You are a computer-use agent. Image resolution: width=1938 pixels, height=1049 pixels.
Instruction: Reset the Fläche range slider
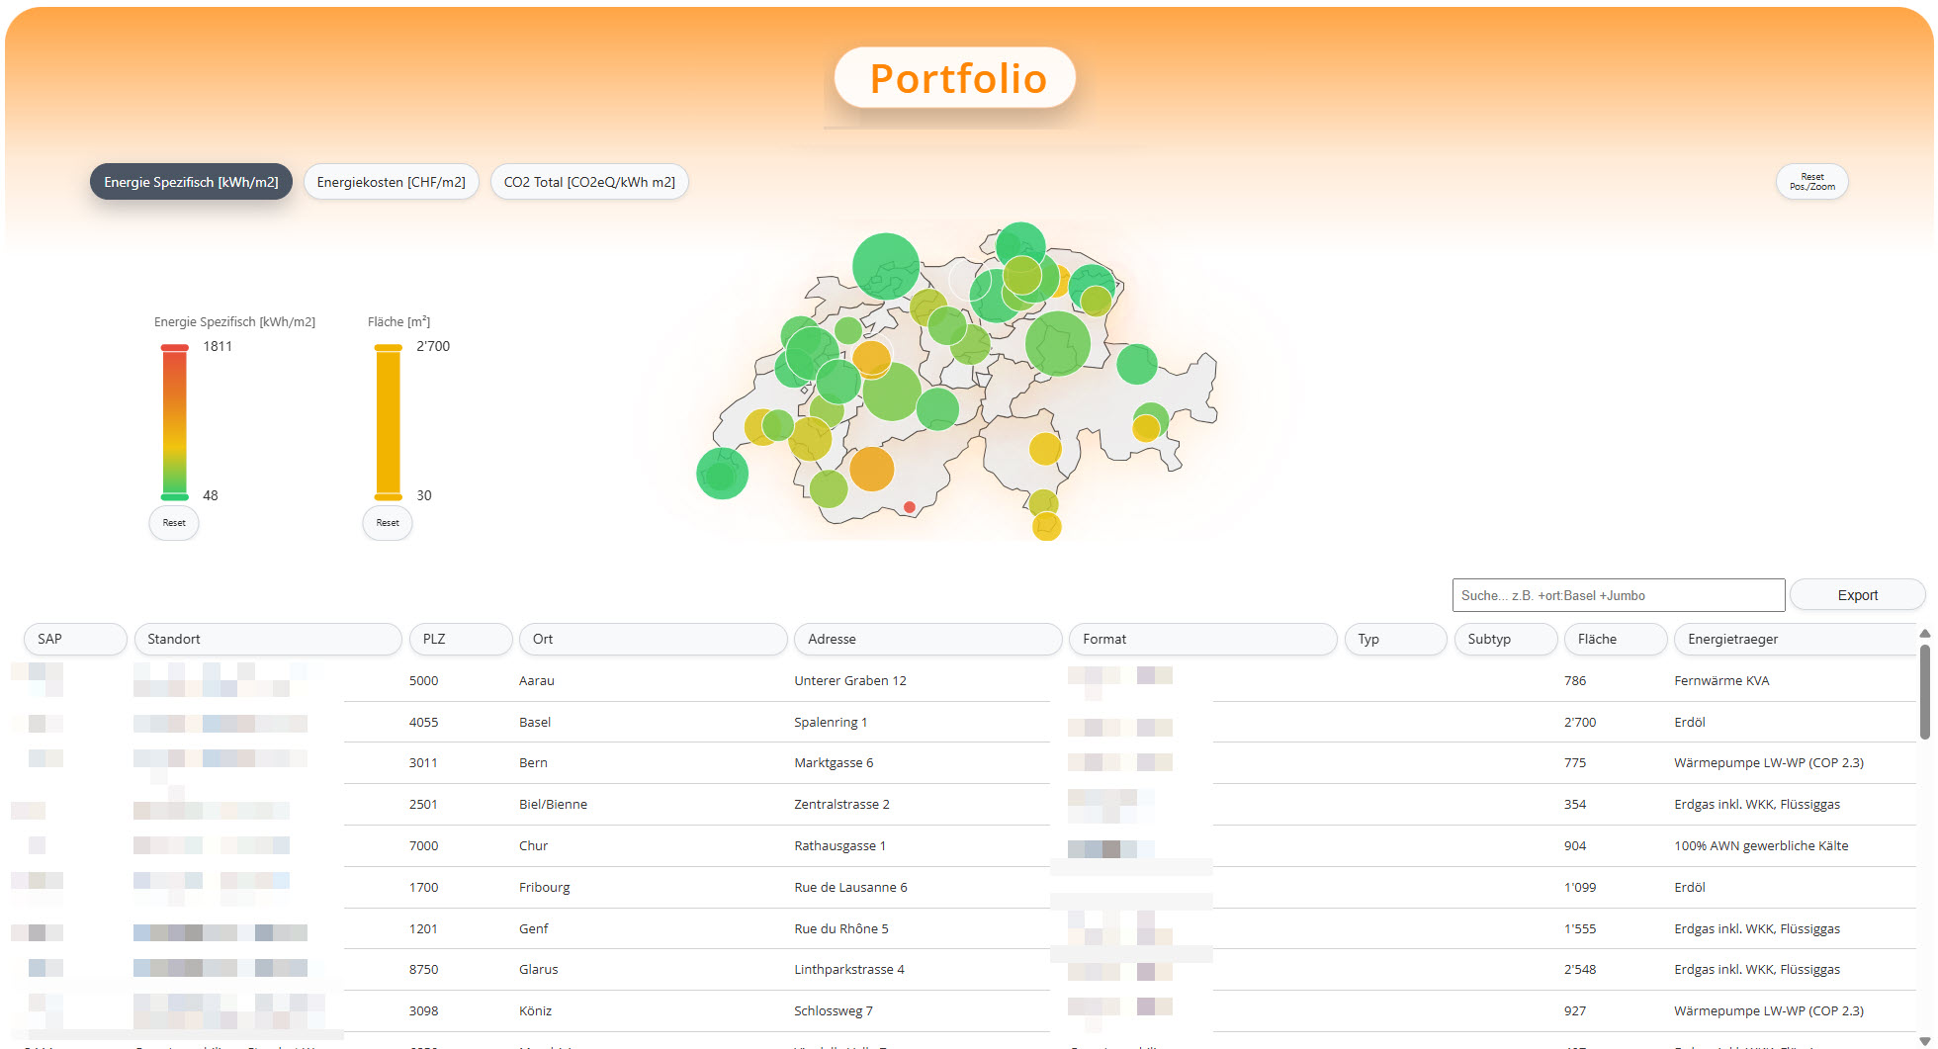pos(388,523)
